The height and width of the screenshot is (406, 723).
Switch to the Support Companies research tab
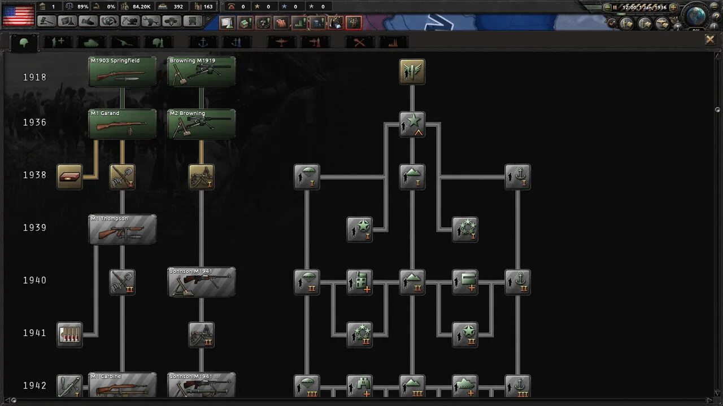tap(58, 42)
